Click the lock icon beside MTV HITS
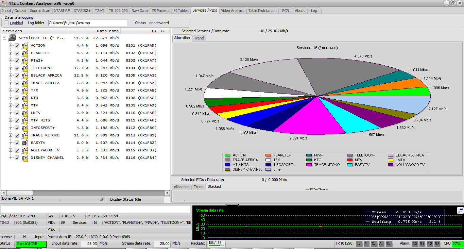Screen dimensions: 464x249 (x=25, y=120)
